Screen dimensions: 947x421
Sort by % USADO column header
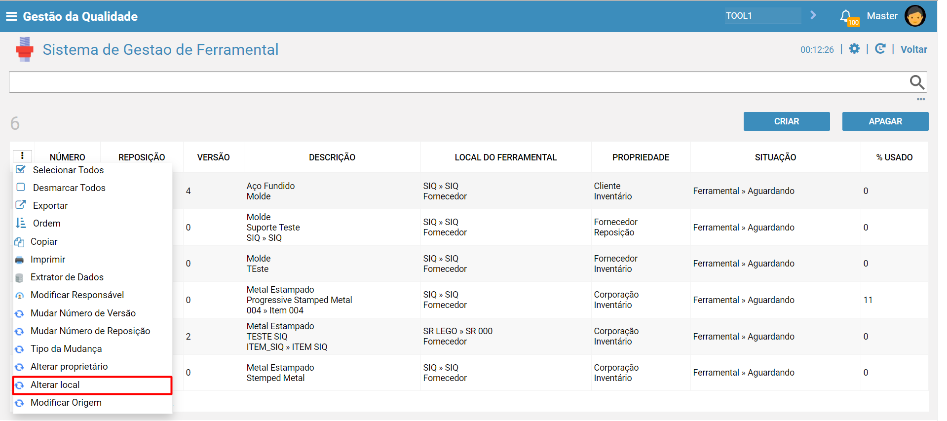point(894,157)
